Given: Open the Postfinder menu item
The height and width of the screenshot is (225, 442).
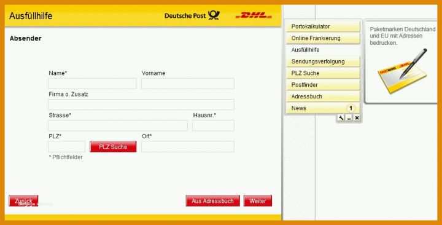Looking at the screenshot, I should [x=323, y=85].
